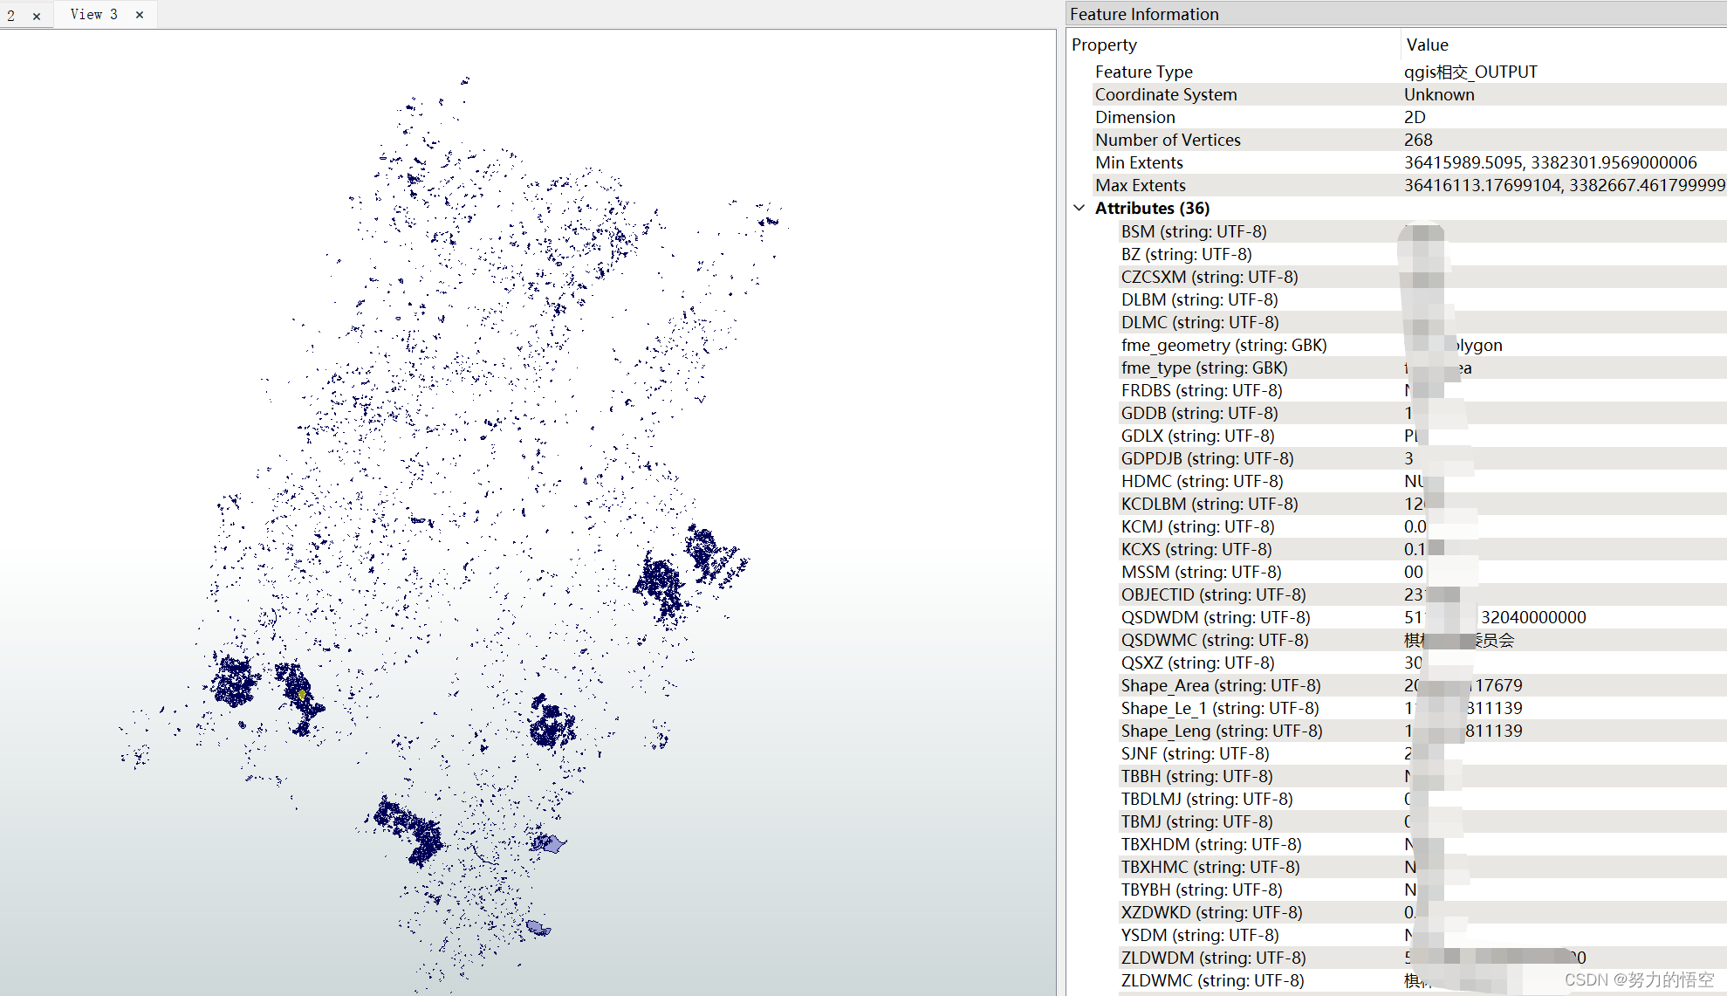Screen dimensions: 1727x996
Task: Select the Coordinate System row
Action: click(1165, 94)
